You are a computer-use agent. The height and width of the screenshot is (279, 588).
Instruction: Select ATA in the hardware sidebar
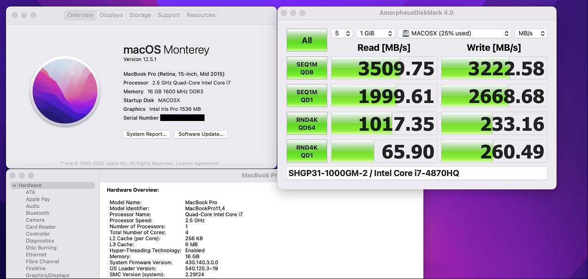coord(31,192)
